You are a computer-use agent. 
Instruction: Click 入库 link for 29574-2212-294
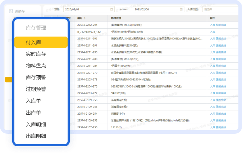pyautogui.click(x=213, y=25)
